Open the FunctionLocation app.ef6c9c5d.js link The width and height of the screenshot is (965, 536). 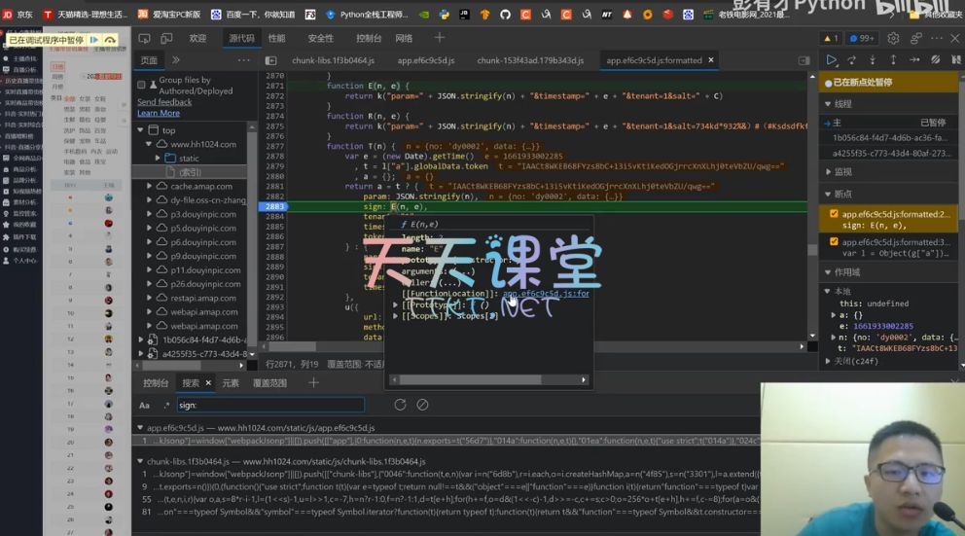tap(545, 293)
